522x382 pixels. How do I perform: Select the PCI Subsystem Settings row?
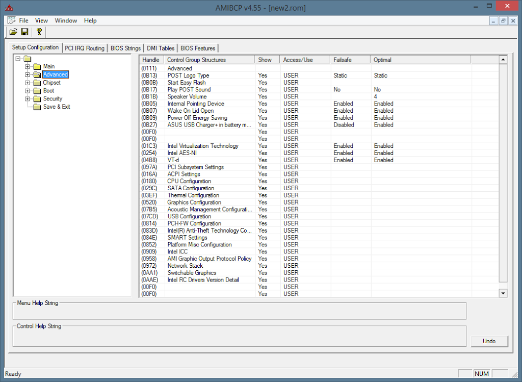coord(319,167)
